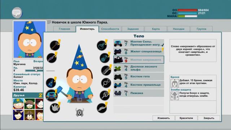Select Жилет спецназовца level 8 item

point(139,51)
